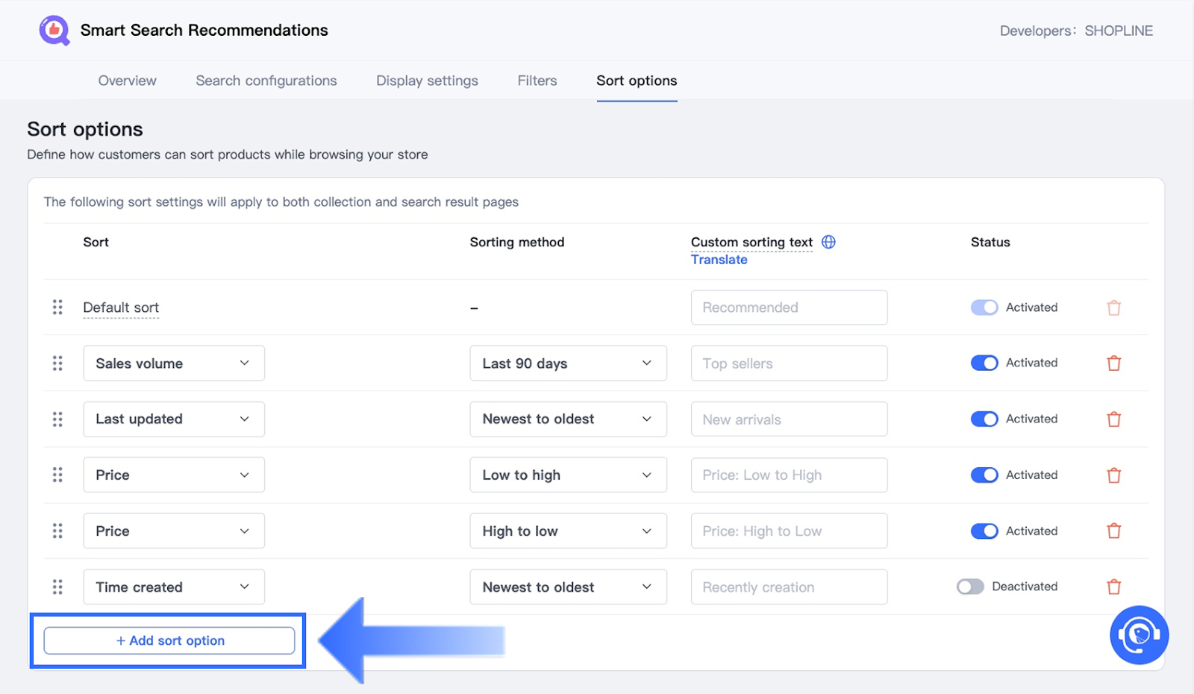Click the Top sellers custom text field
The width and height of the screenshot is (1194, 694).
coord(789,363)
